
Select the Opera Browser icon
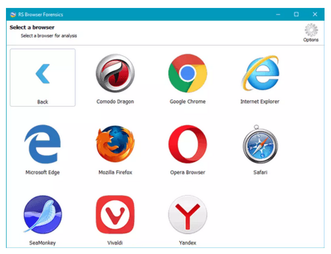pyautogui.click(x=188, y=144)
